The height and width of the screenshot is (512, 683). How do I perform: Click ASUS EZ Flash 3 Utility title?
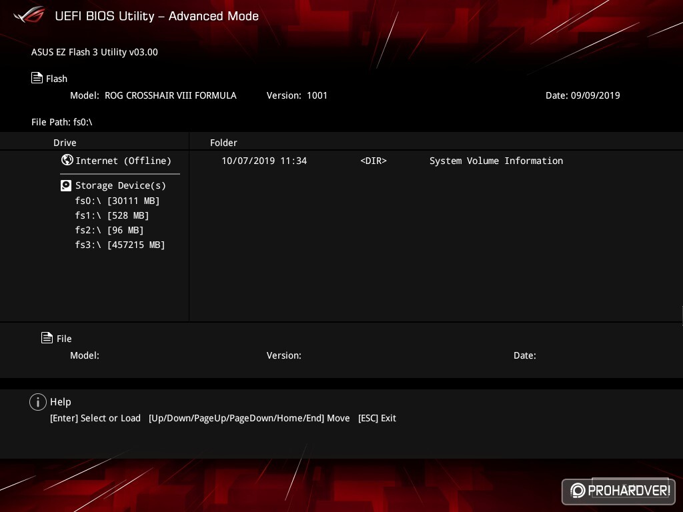tap(95, 52)
